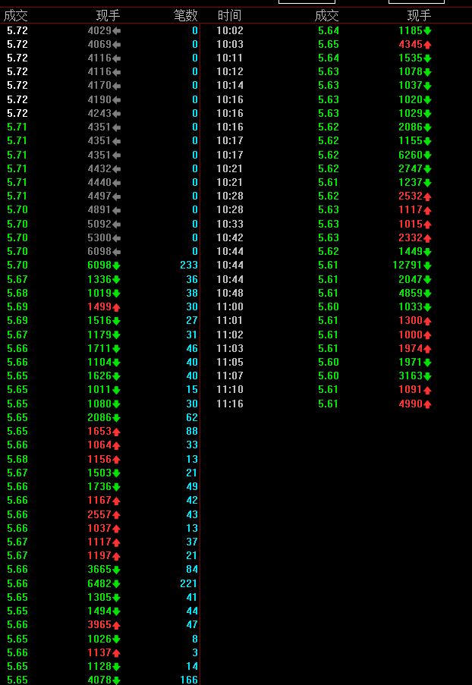The image size is (472, 685).
Task: Select the 10:42 time row
Action: (x=230, y=237)
